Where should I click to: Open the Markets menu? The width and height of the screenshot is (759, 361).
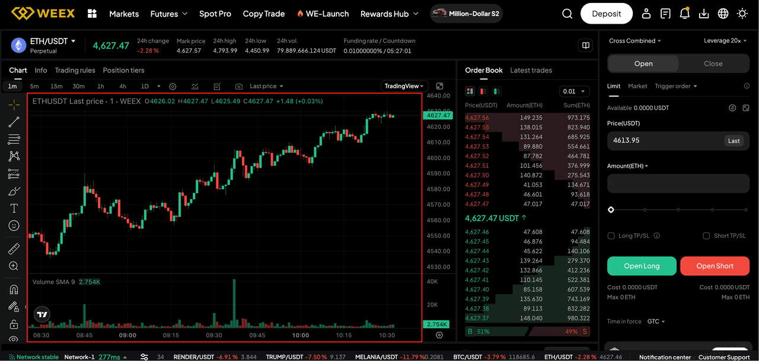click(x=124, y=14)
